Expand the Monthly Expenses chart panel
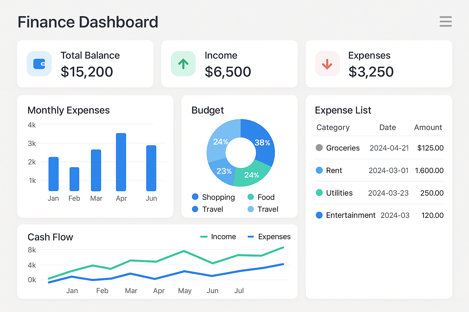 [x=69, y=110]
